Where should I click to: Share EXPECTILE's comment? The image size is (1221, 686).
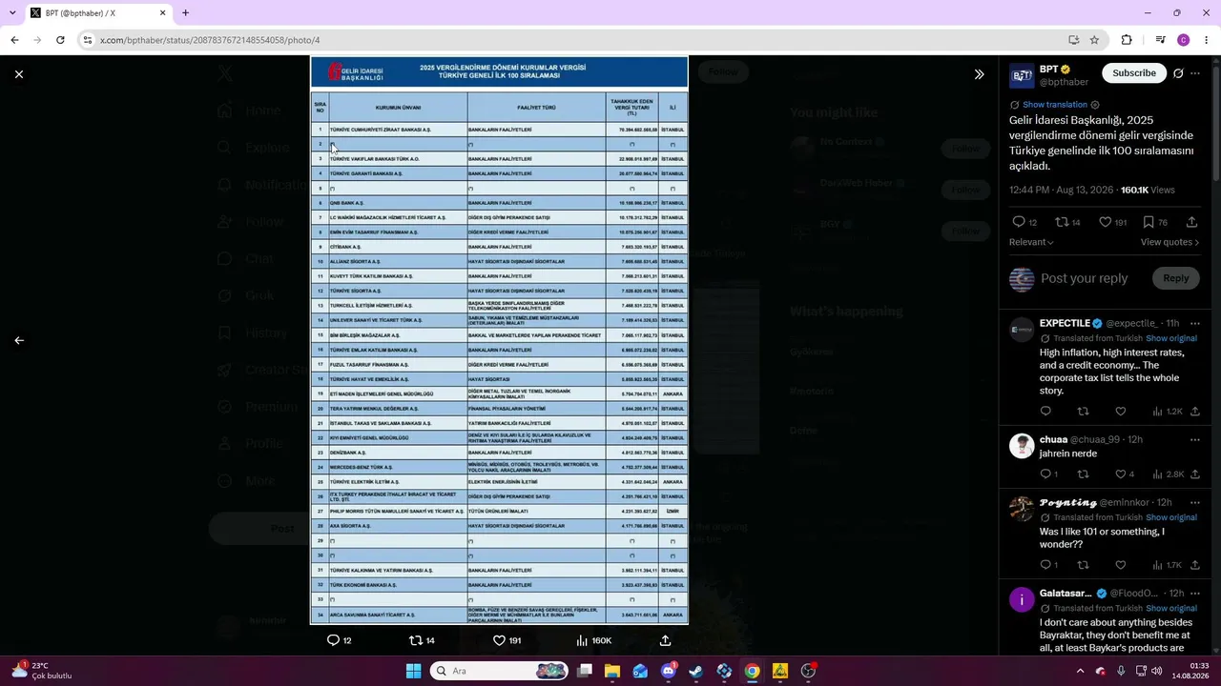(x=1195, y=412)
